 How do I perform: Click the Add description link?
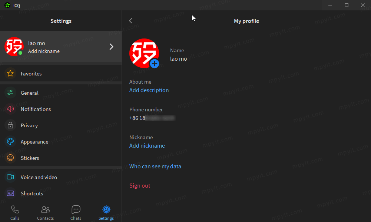[149, 90]
